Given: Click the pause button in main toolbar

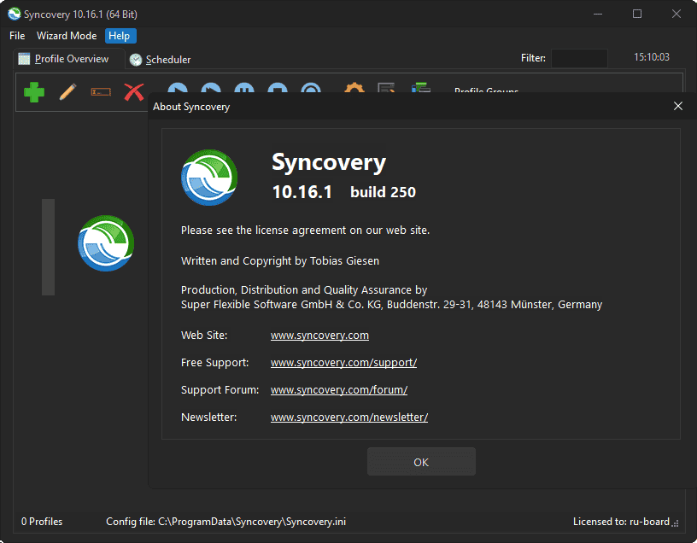Looking at the screenshot, I should point(244,88).
